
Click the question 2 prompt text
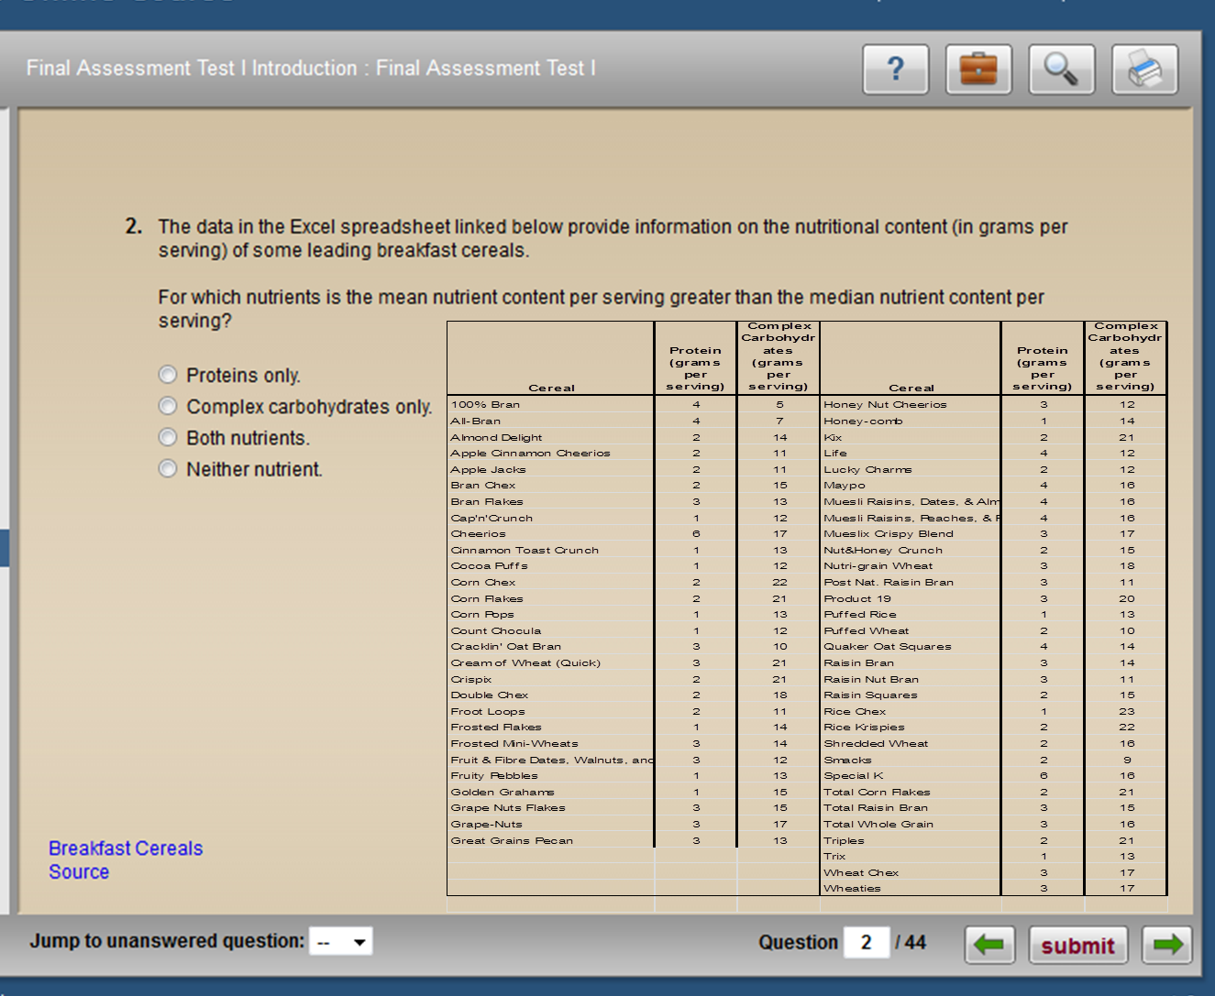[x=612, y=238]
